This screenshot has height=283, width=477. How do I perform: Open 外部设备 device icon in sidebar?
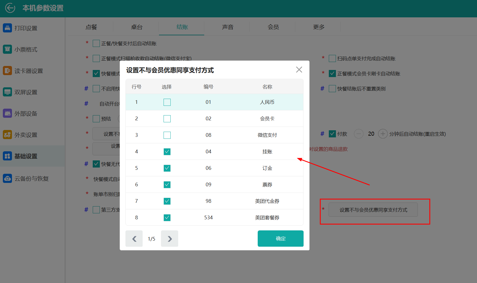tap(7, 113)
